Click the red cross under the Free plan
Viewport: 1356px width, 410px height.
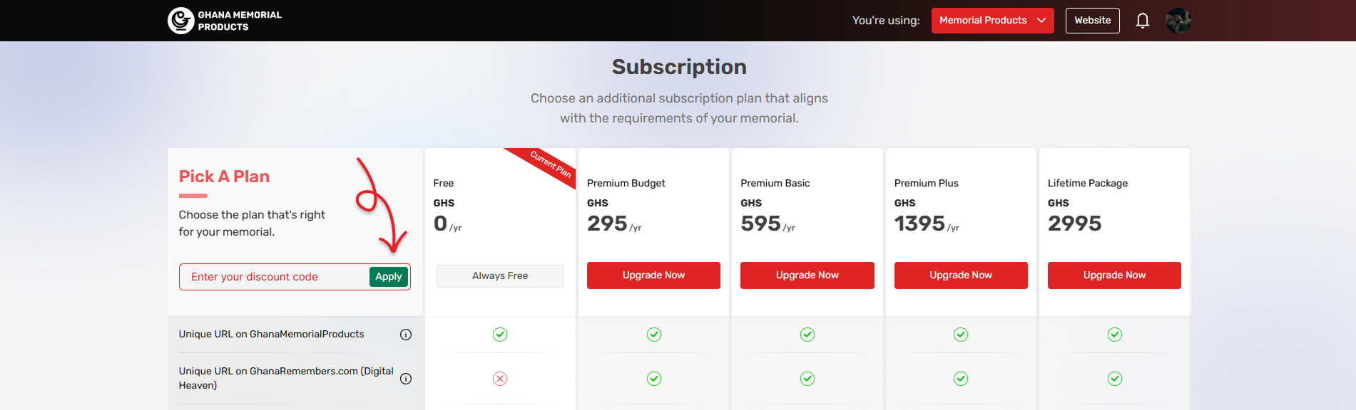click(x=500, y=379)
